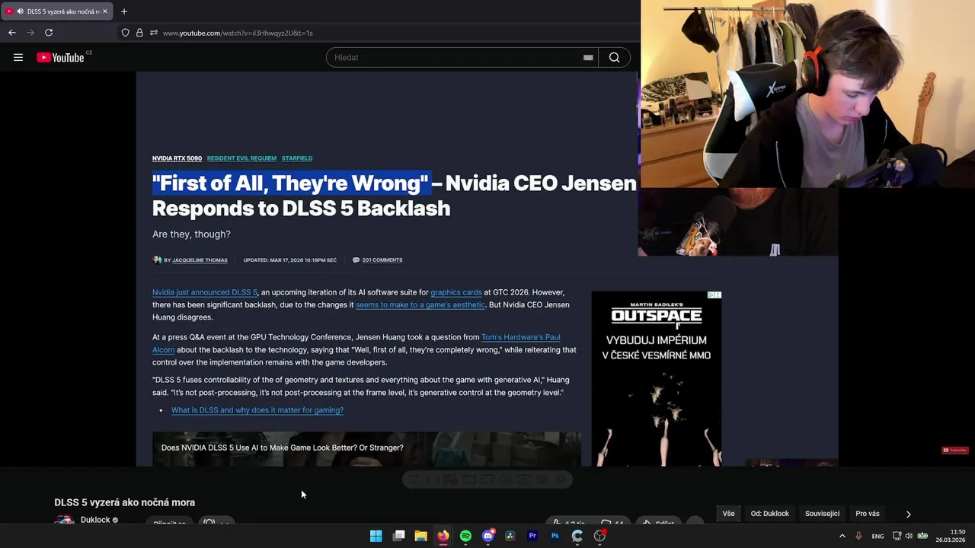The width and height of the screenshot is (975, 548).
Task: Click the Firefox taskbar icon
Action: 443,536
